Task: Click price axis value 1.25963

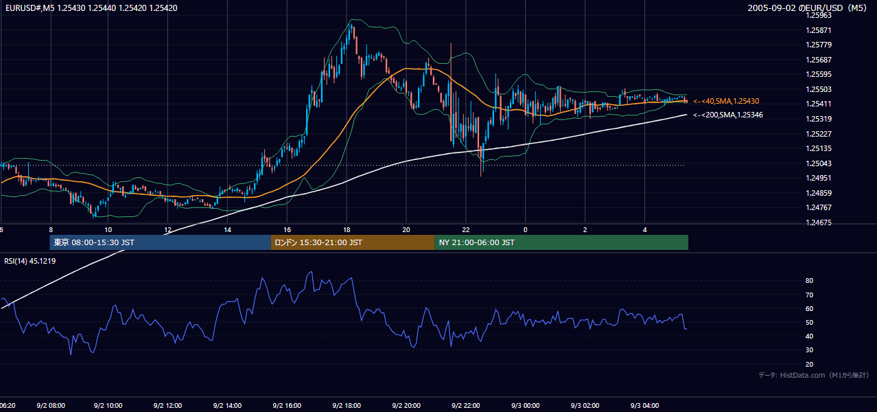Action: pyautogui.click(x=820, y=15)
